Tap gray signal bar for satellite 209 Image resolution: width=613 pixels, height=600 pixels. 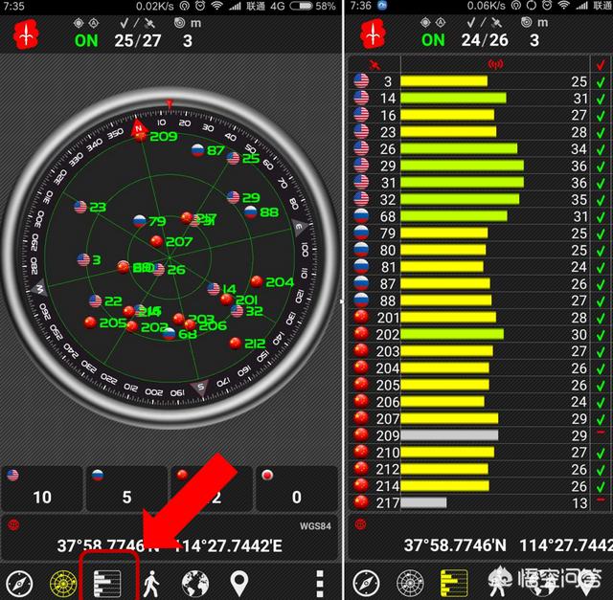click(449, 435)
